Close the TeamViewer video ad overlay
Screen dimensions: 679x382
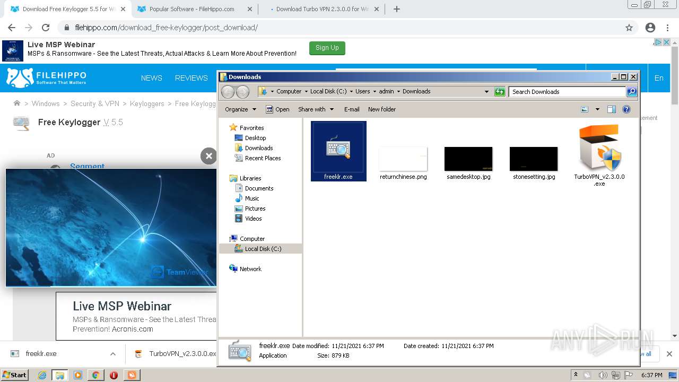pyautogui.click(x=208, y=155)
